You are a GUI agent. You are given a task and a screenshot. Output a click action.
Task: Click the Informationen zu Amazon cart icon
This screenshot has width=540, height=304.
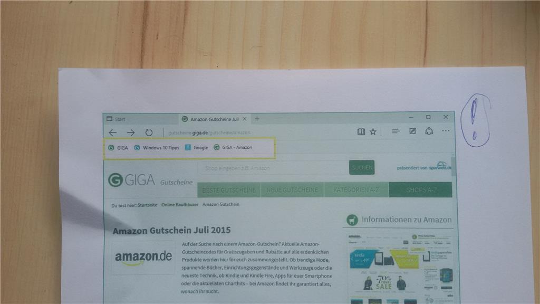click(352, 220)
